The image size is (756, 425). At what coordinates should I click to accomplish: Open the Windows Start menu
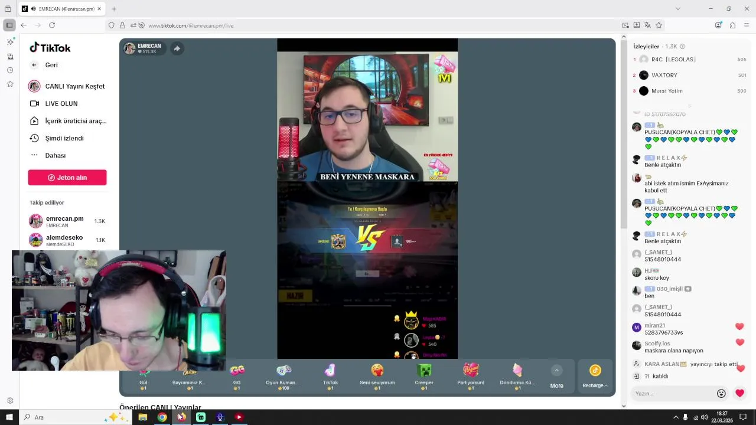9,417
